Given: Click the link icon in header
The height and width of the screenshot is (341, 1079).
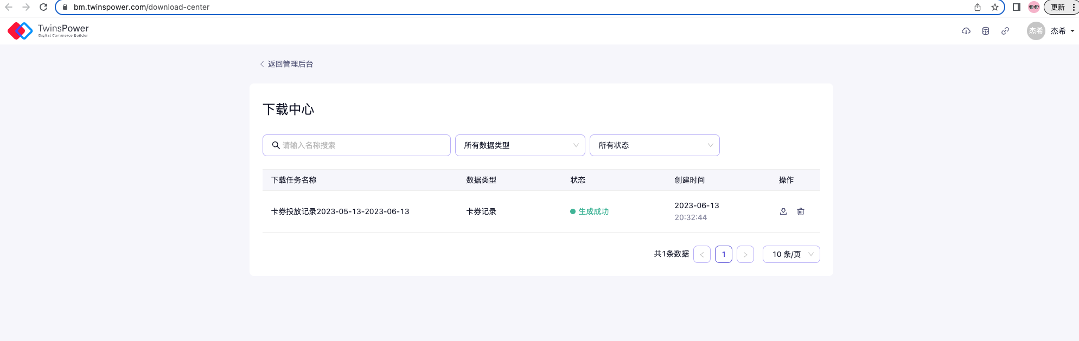Looking at the screenshot, I should click(1005, 31).
